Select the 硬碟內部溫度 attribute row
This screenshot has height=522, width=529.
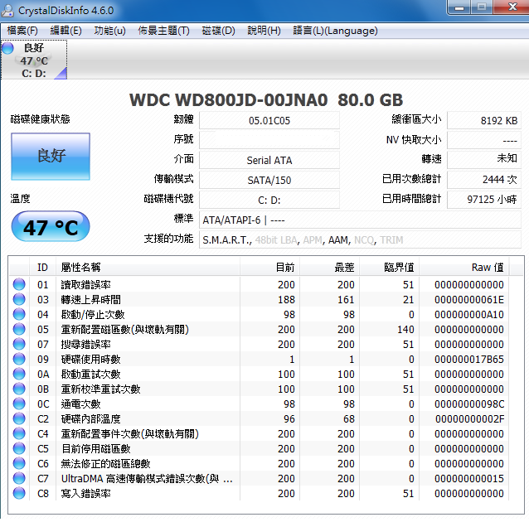(x=259, y=418)
